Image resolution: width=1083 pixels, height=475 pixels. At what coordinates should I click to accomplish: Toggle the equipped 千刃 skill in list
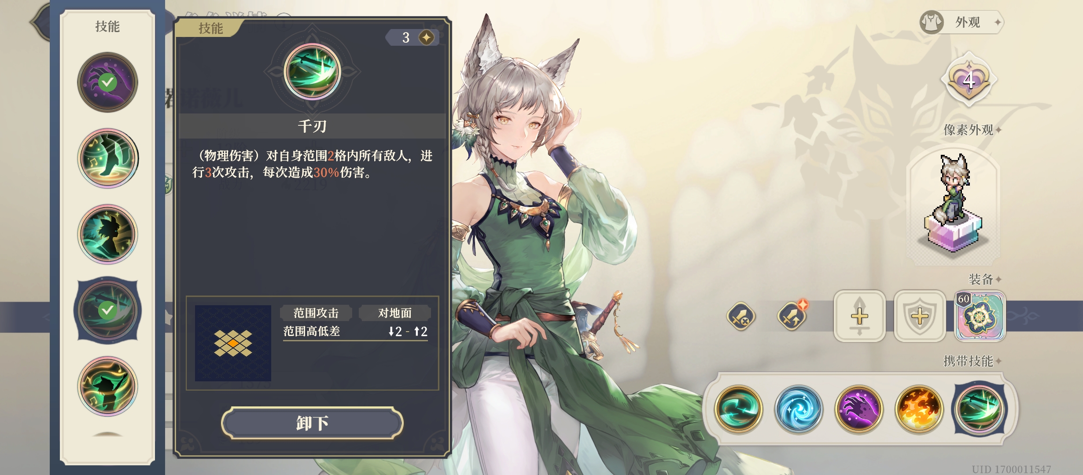point(107,310)
